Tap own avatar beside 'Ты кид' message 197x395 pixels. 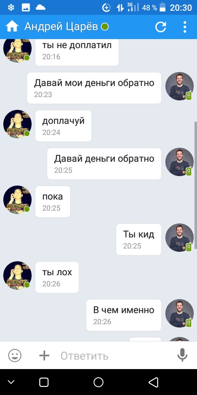[x=179, y=237]
